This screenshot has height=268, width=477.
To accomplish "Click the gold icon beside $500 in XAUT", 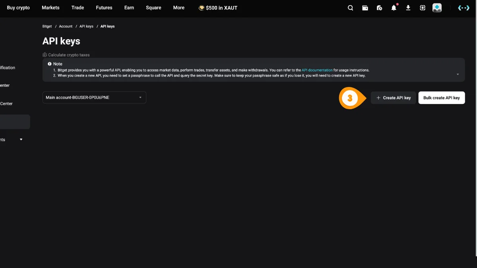I will pyautogui.click(x=202, y=8).
